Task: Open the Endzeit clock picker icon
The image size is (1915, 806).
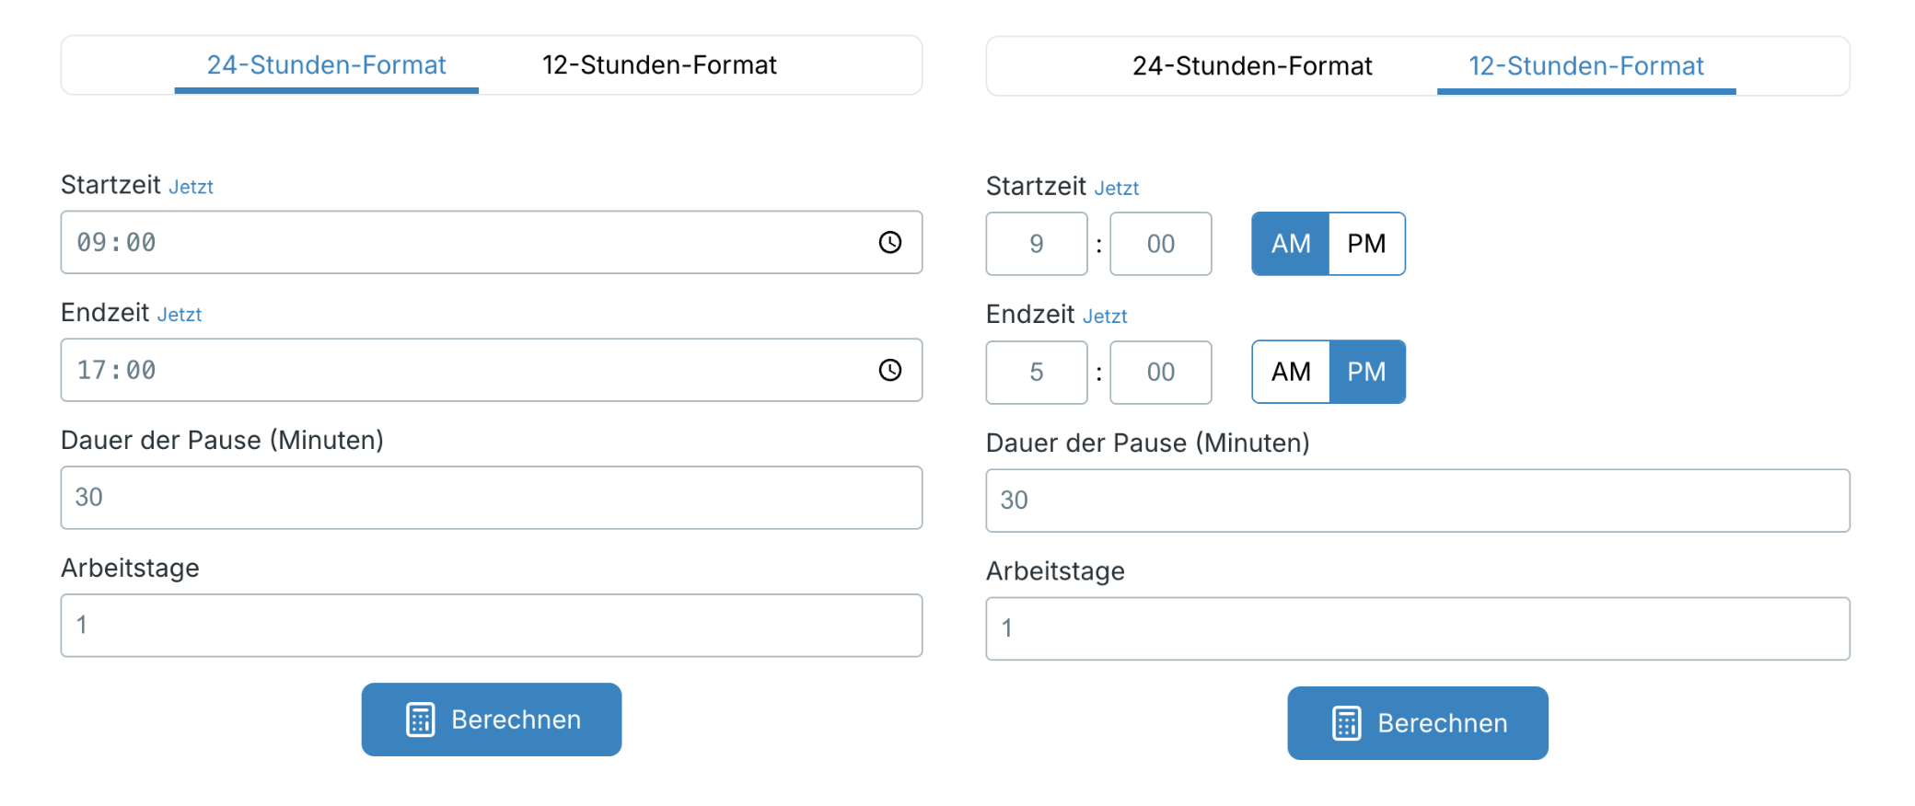Action: (889, 370)
